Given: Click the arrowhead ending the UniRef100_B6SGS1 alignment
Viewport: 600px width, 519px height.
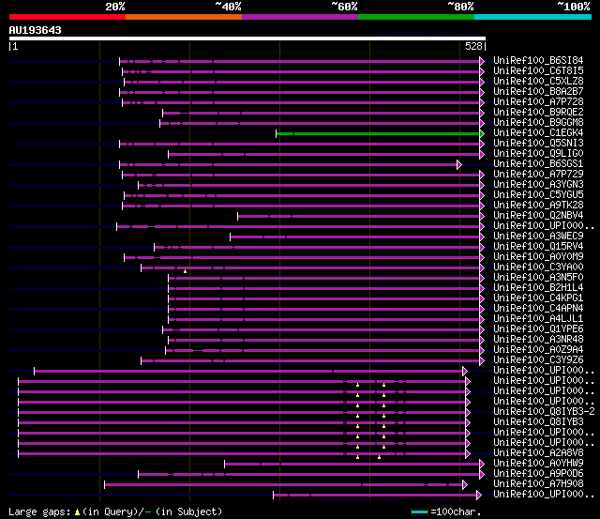Looking at the screenshot, I should pos(459,164).
